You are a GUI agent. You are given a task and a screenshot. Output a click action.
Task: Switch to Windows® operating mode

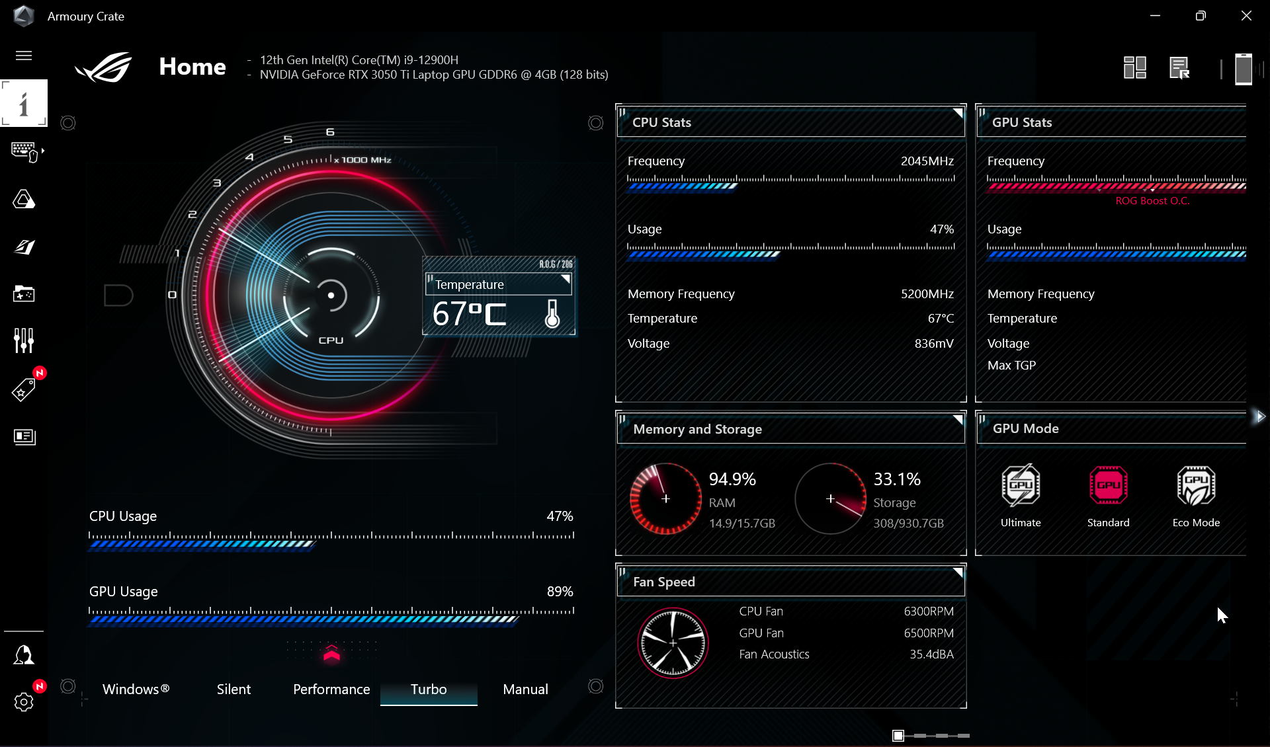136,689
